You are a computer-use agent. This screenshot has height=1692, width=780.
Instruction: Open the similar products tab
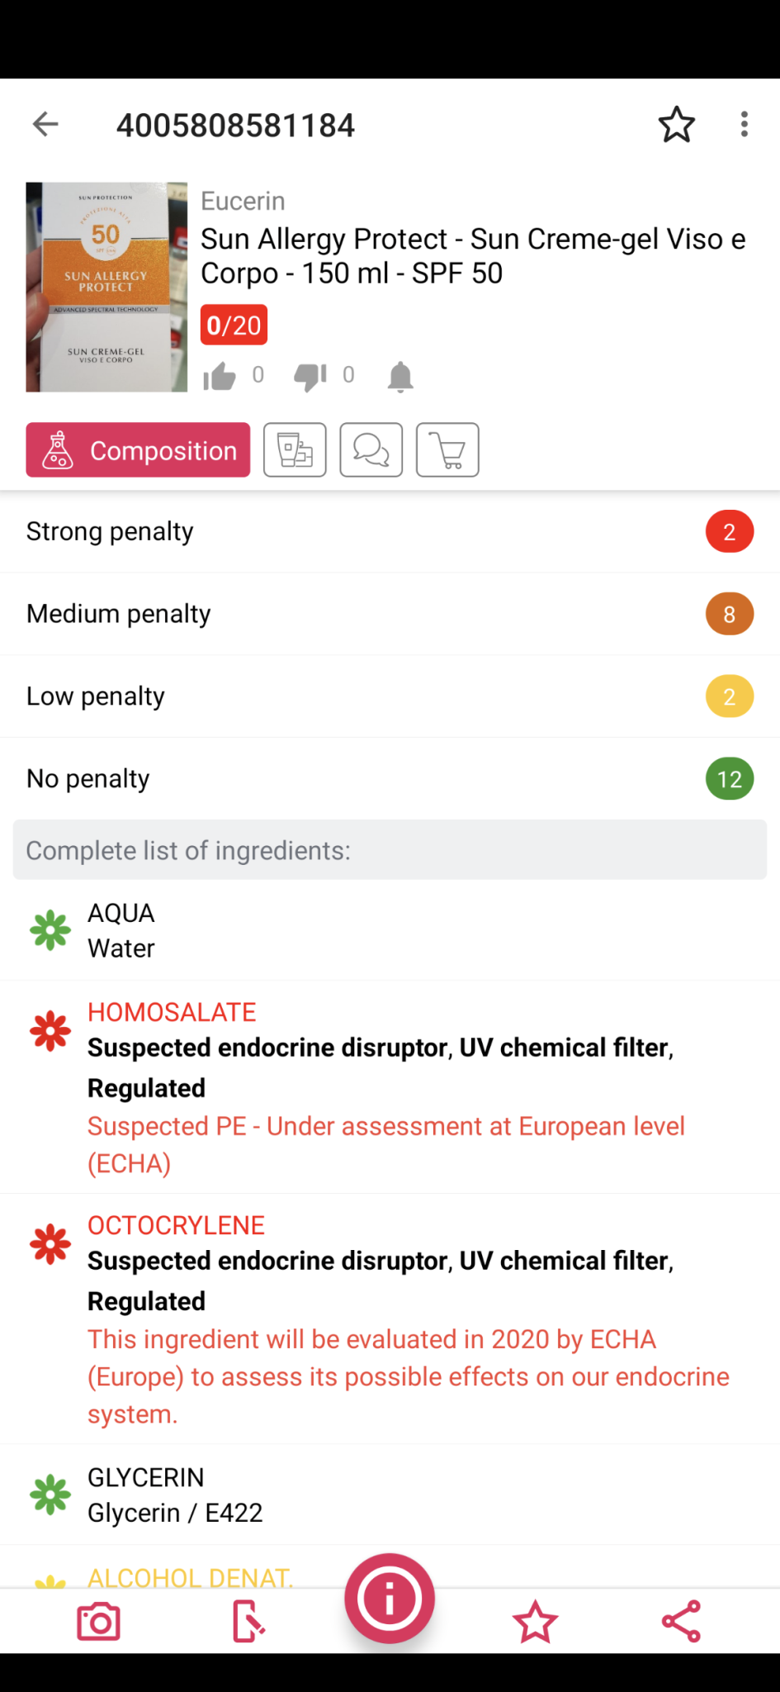(295, 450)
